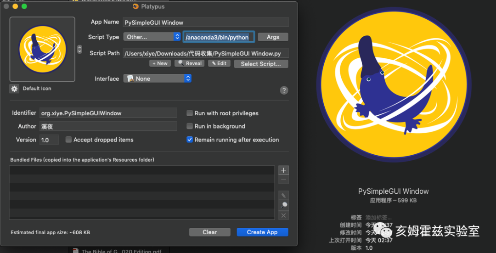Viewport: 496px width, 253px height.
Task: Enable Accept dropped items checkbox
Action: 68,140
